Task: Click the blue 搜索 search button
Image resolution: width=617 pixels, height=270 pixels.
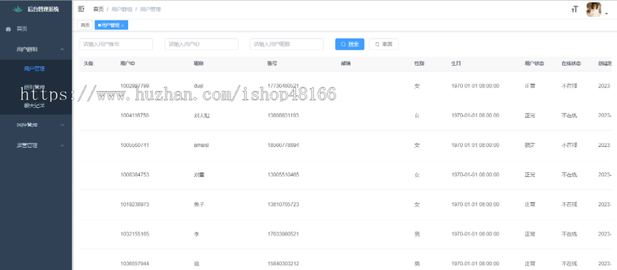Action: pos(350,44)
